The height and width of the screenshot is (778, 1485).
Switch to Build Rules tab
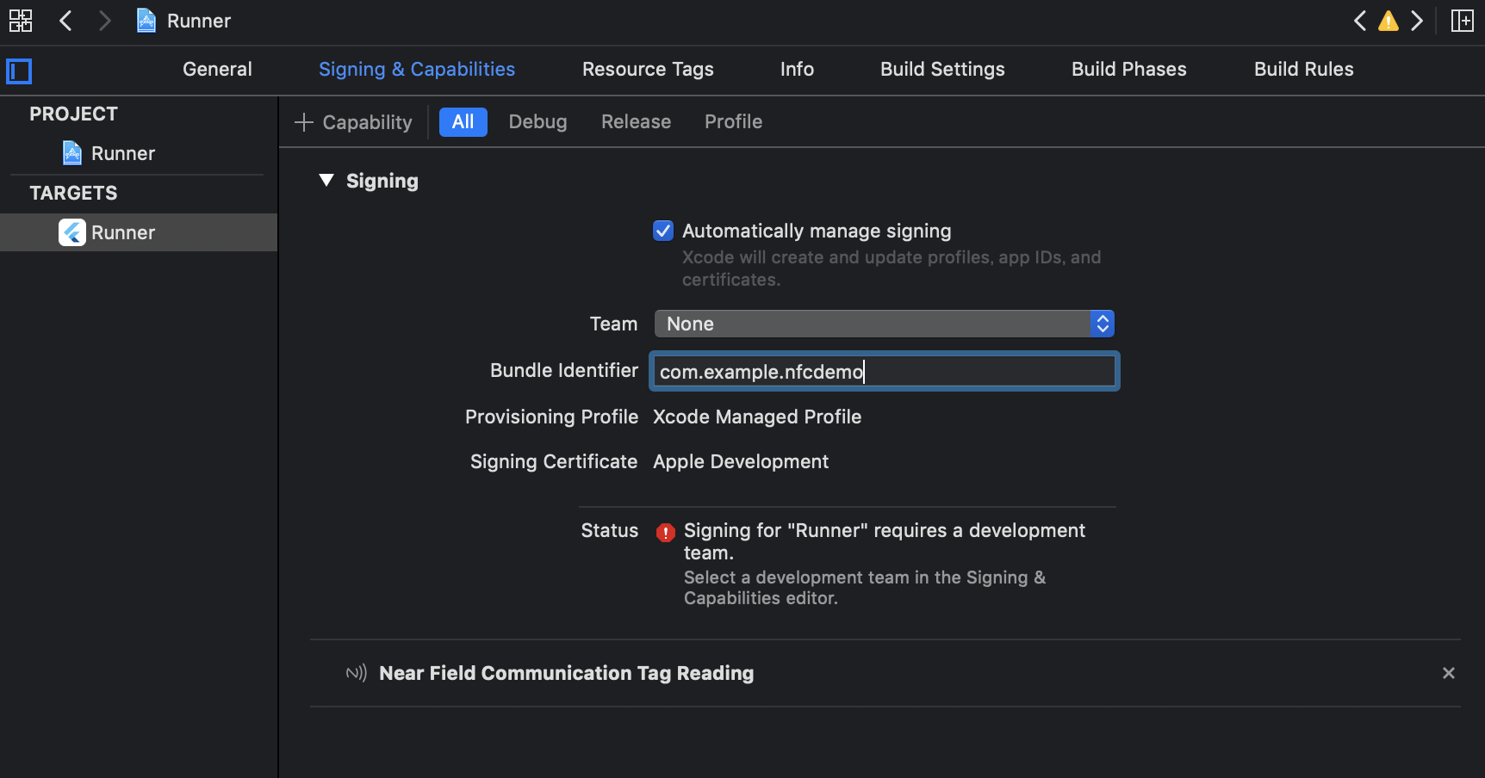(x=1303, y=70)
